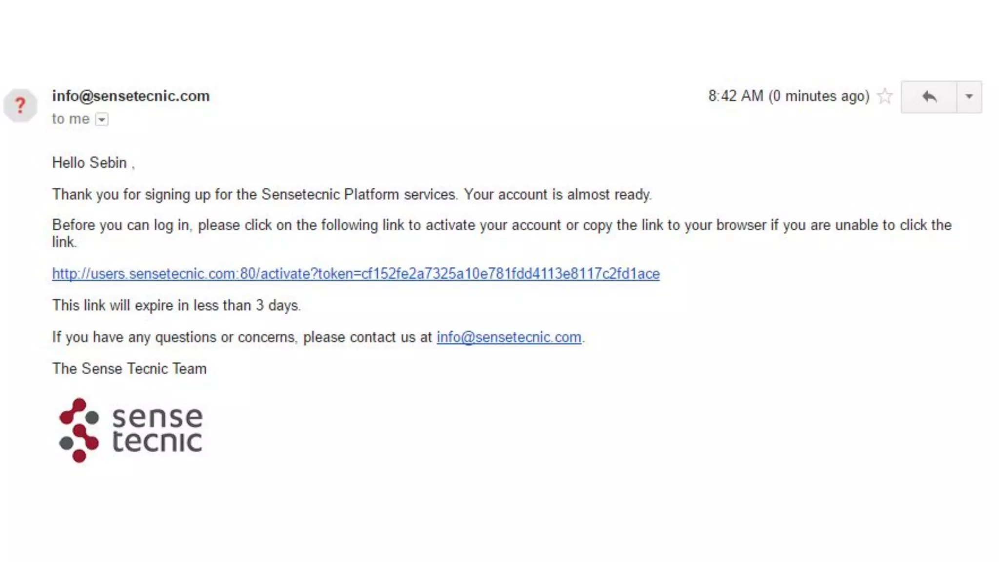Click the 'sense tecnic' logo wordmark
The width and height of the screenshot is (999, 562).
[157, 429]
